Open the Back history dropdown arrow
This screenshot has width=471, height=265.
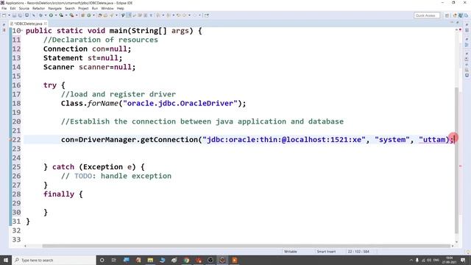point(189,15)
